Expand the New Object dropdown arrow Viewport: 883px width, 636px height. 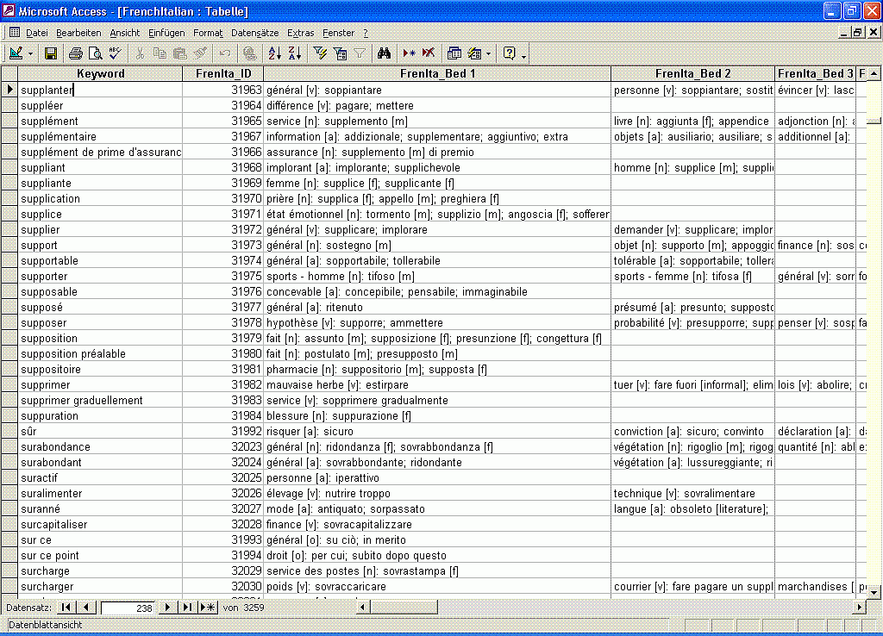(x=488, y=54)
